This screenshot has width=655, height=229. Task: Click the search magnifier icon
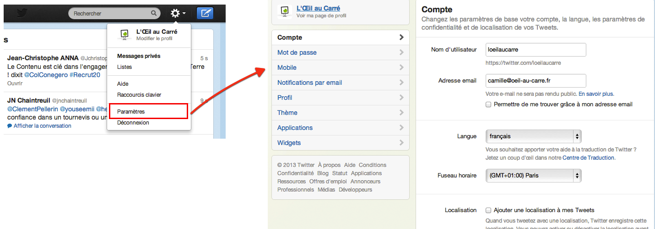pyautogui.click(x=155, y=14)
